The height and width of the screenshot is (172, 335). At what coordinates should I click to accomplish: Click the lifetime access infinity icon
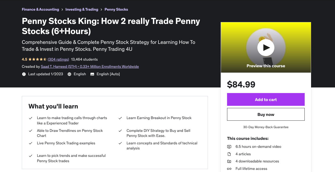click(x=229, y=169)
